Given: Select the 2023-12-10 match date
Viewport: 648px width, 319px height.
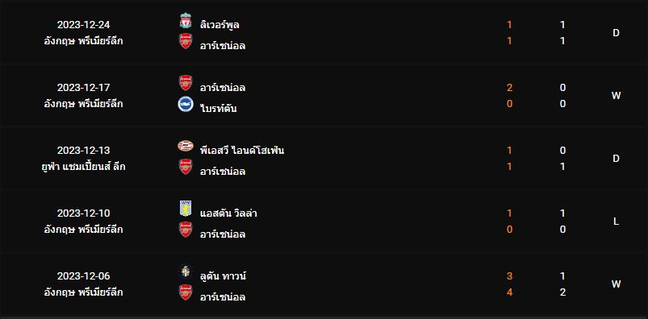Looking at the screenshot, I should pyautogui.click(x=83, y=213).
